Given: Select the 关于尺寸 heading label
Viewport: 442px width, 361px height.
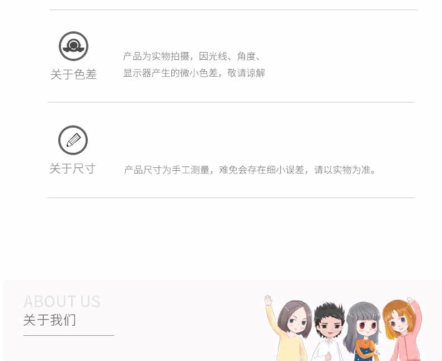Looking at the screenshot, I should pos(72,168).
